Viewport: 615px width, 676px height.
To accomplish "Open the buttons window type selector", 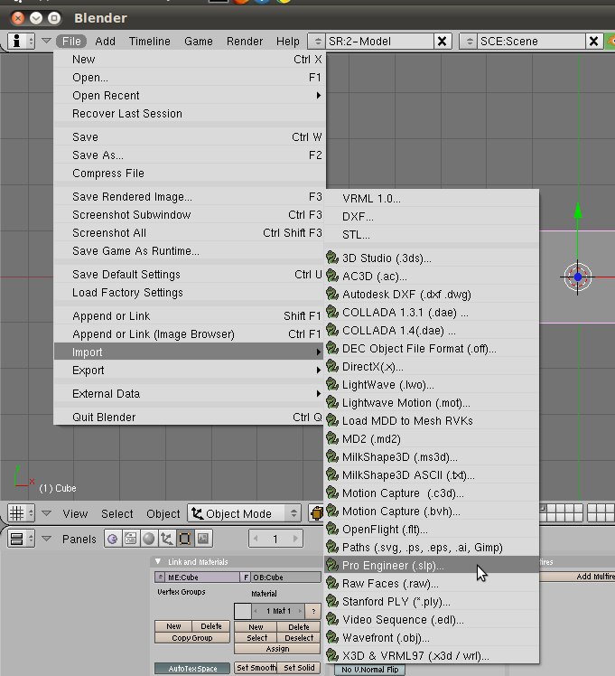I will (21, 539).
